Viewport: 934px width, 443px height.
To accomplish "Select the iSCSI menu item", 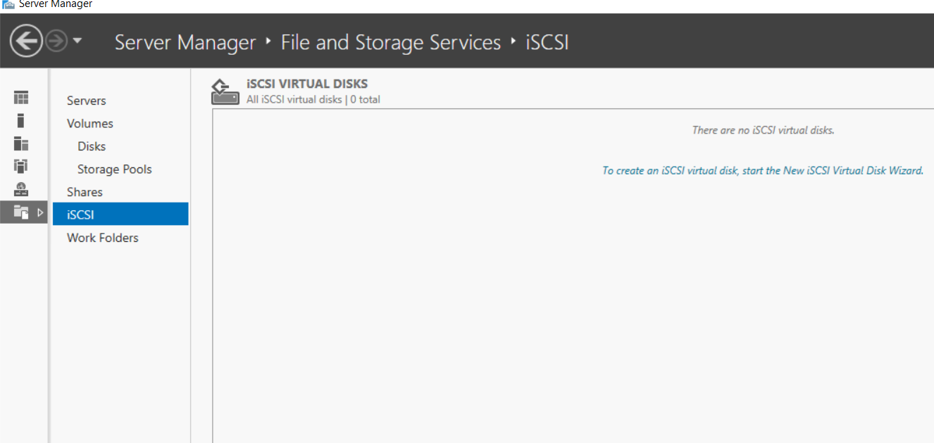I will [x=120, y=214].
